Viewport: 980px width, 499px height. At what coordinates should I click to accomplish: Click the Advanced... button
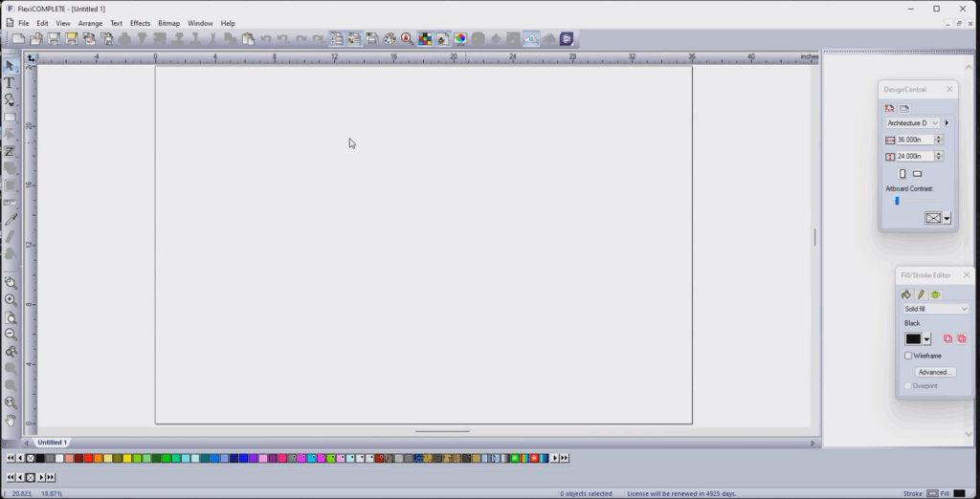(x=934, y=372)
